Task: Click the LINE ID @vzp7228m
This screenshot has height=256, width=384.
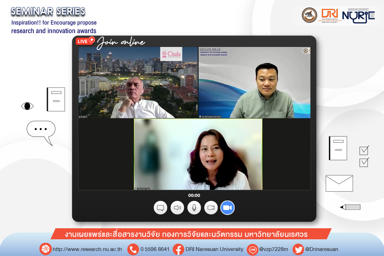Action: (273, 249)
